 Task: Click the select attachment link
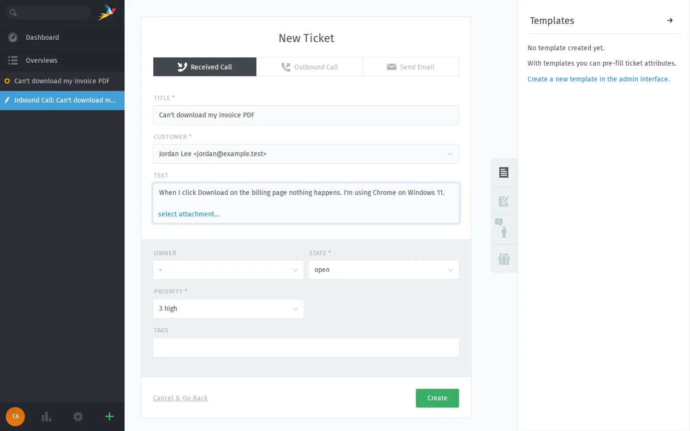point(189,214)
